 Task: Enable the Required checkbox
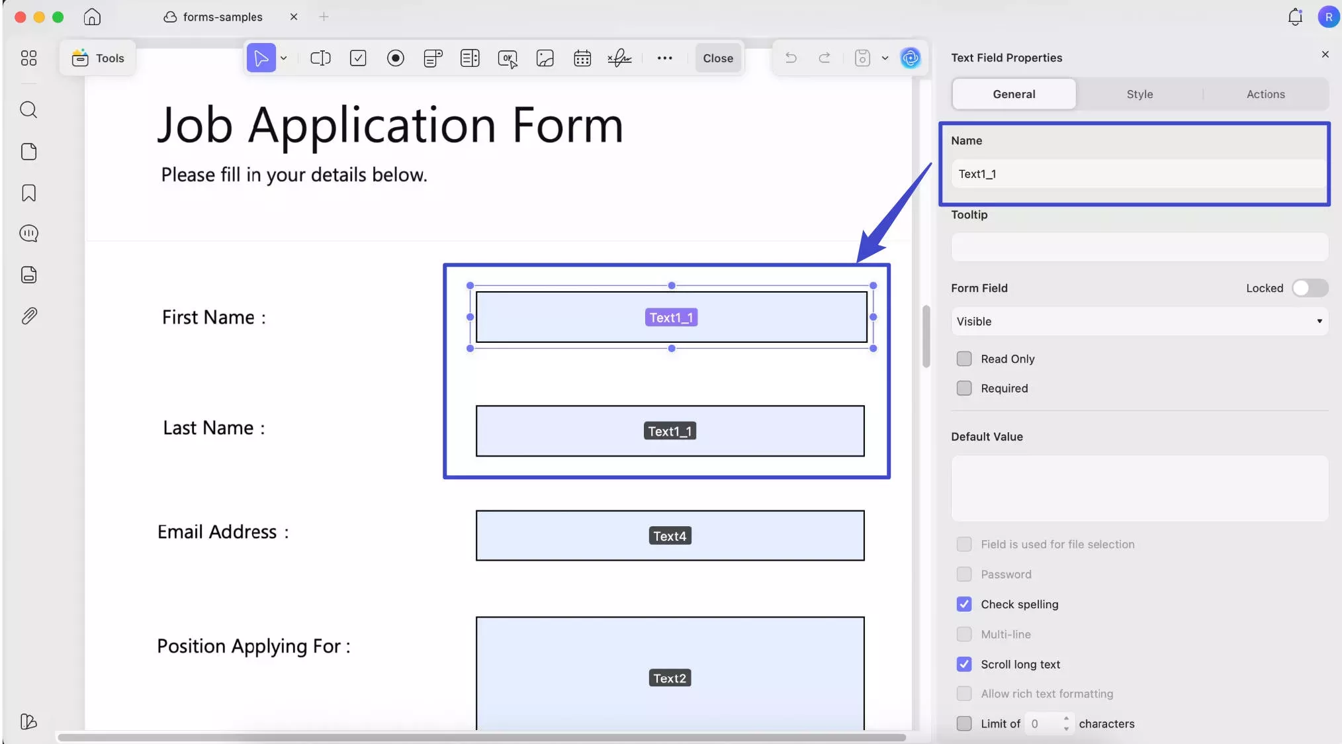[964, 389]
